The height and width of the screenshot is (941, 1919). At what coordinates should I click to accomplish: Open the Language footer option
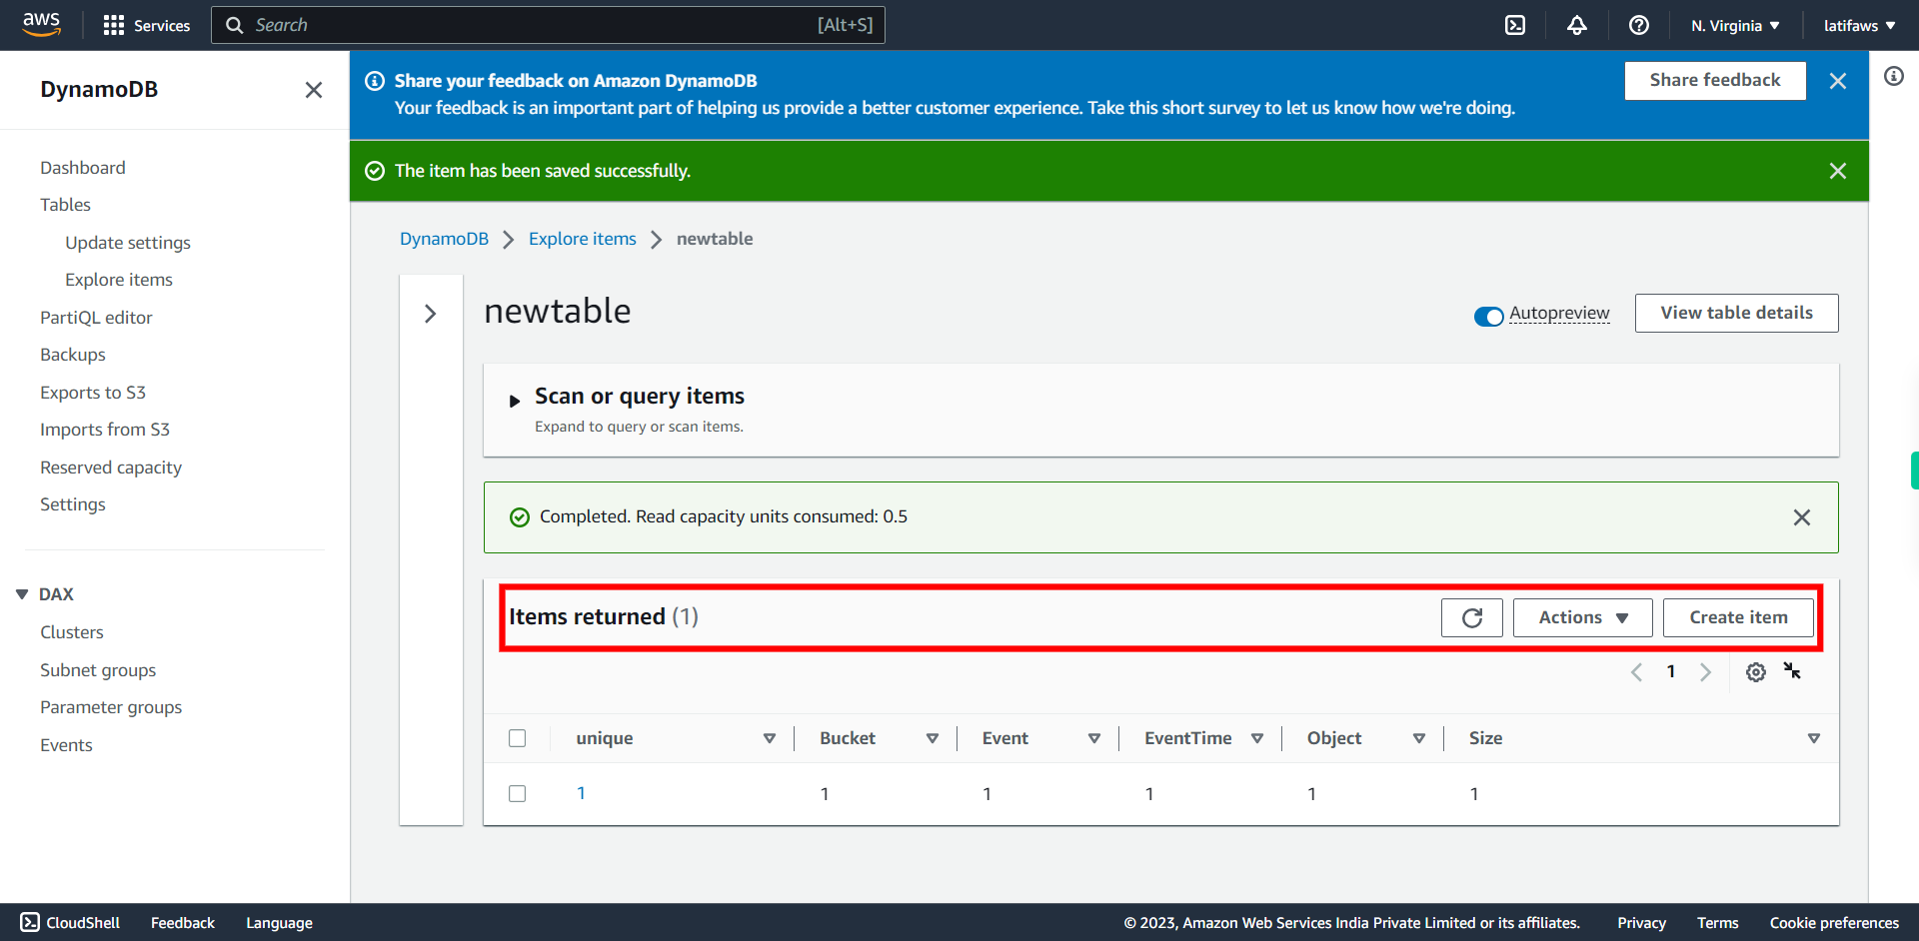pos(279,923)
